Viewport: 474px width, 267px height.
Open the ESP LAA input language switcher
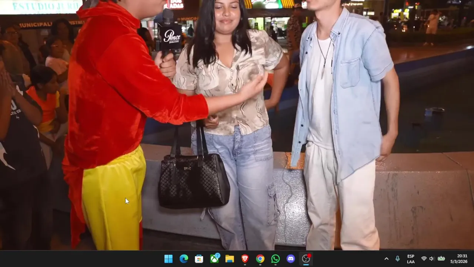click(x=411, y=259)
